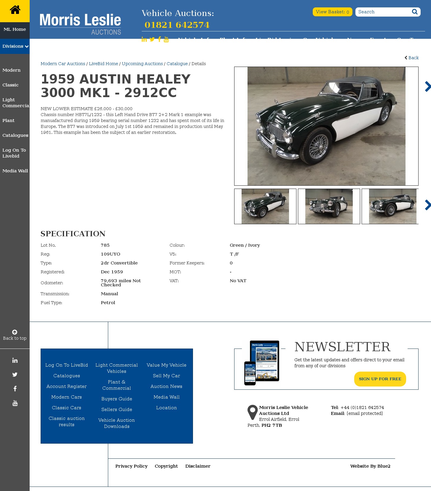431x491 pixels.
Task: Click the Morris Leslie Auctions logo
Action: point(80,24)
